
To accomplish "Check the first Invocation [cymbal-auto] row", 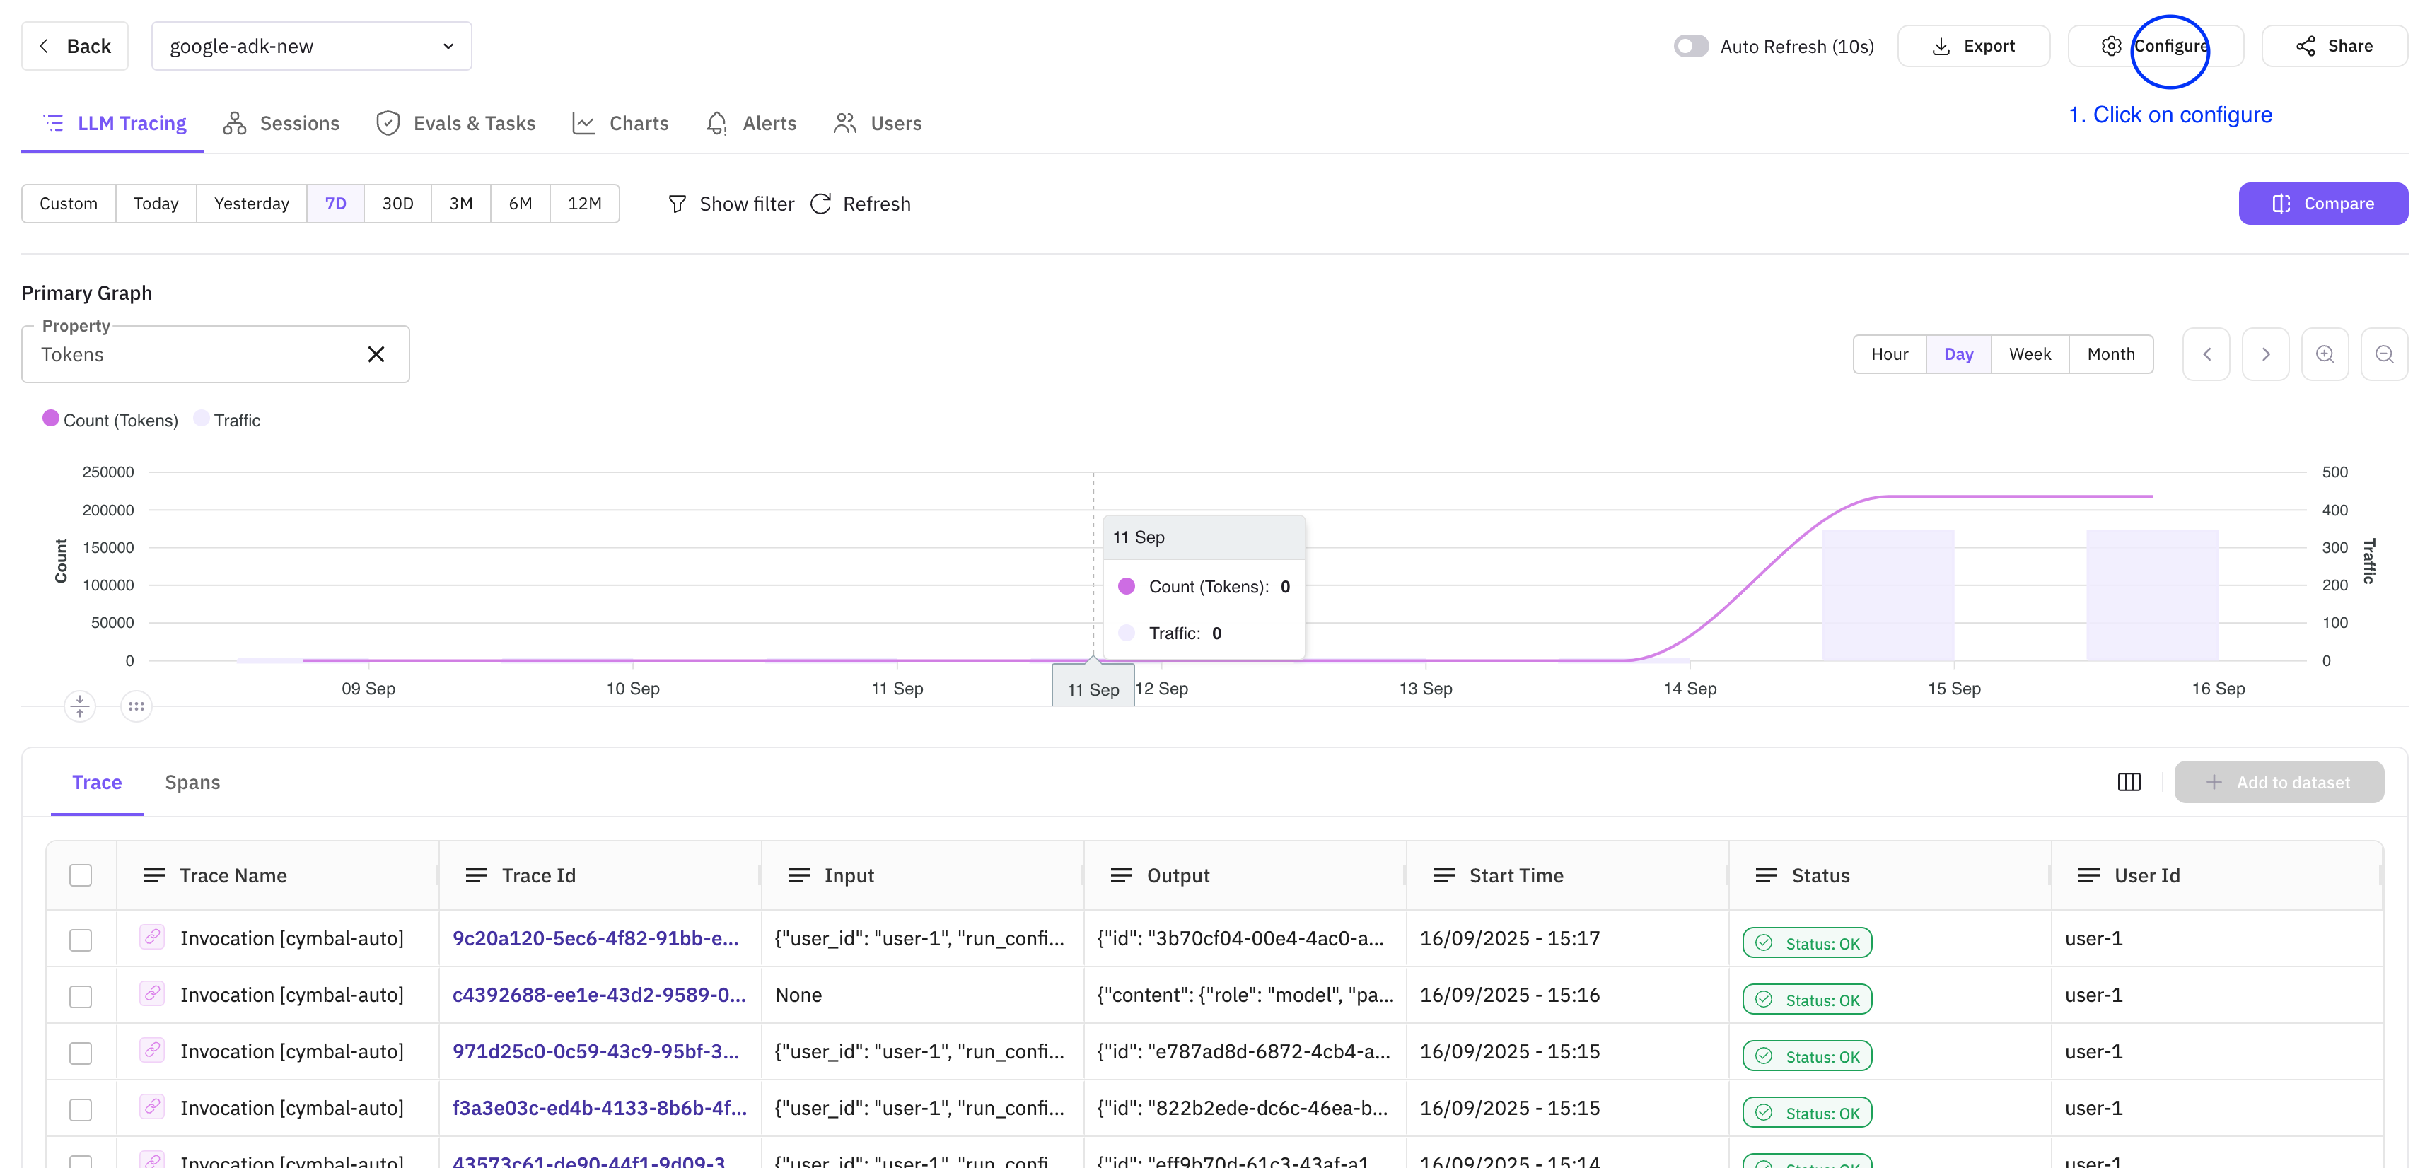I will [81, 940].
